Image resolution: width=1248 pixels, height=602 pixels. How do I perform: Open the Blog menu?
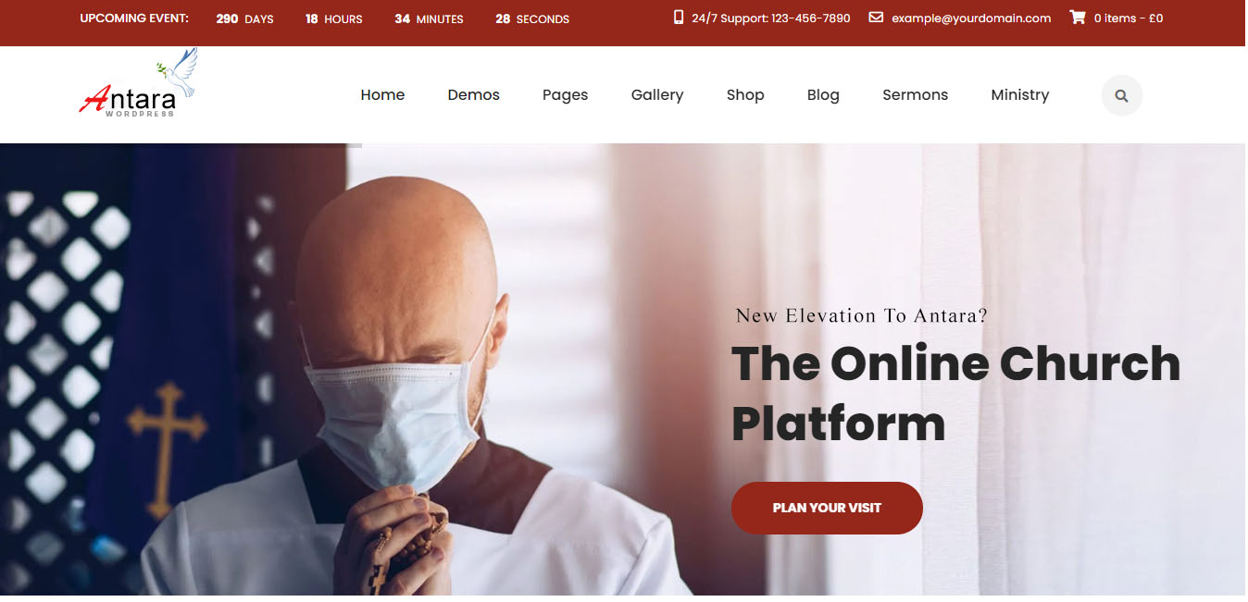pyautogui.click(x=823, y=95)
